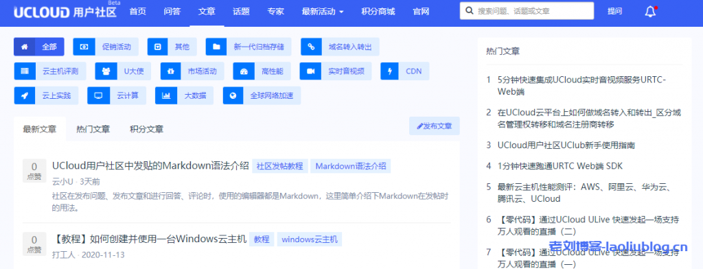
Task: Filter by the 市场活动 label
Action: tap(203, 71)
